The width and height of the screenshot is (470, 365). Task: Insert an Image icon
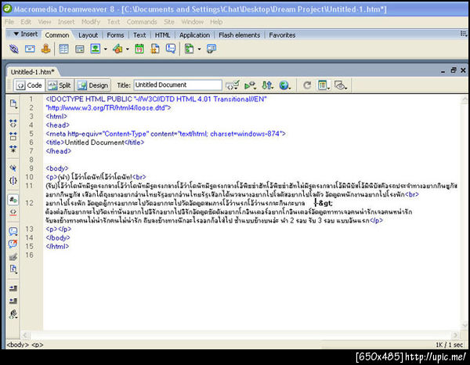96,49
